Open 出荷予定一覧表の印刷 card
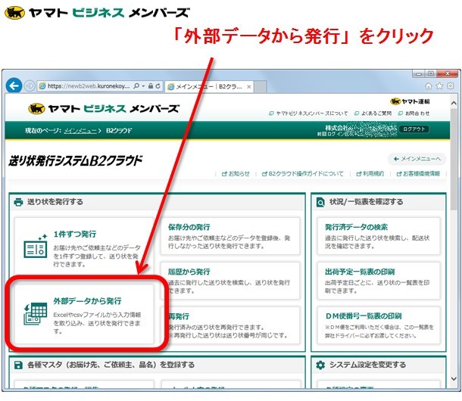This screenshot has width=462, height=401. (379, 281)
